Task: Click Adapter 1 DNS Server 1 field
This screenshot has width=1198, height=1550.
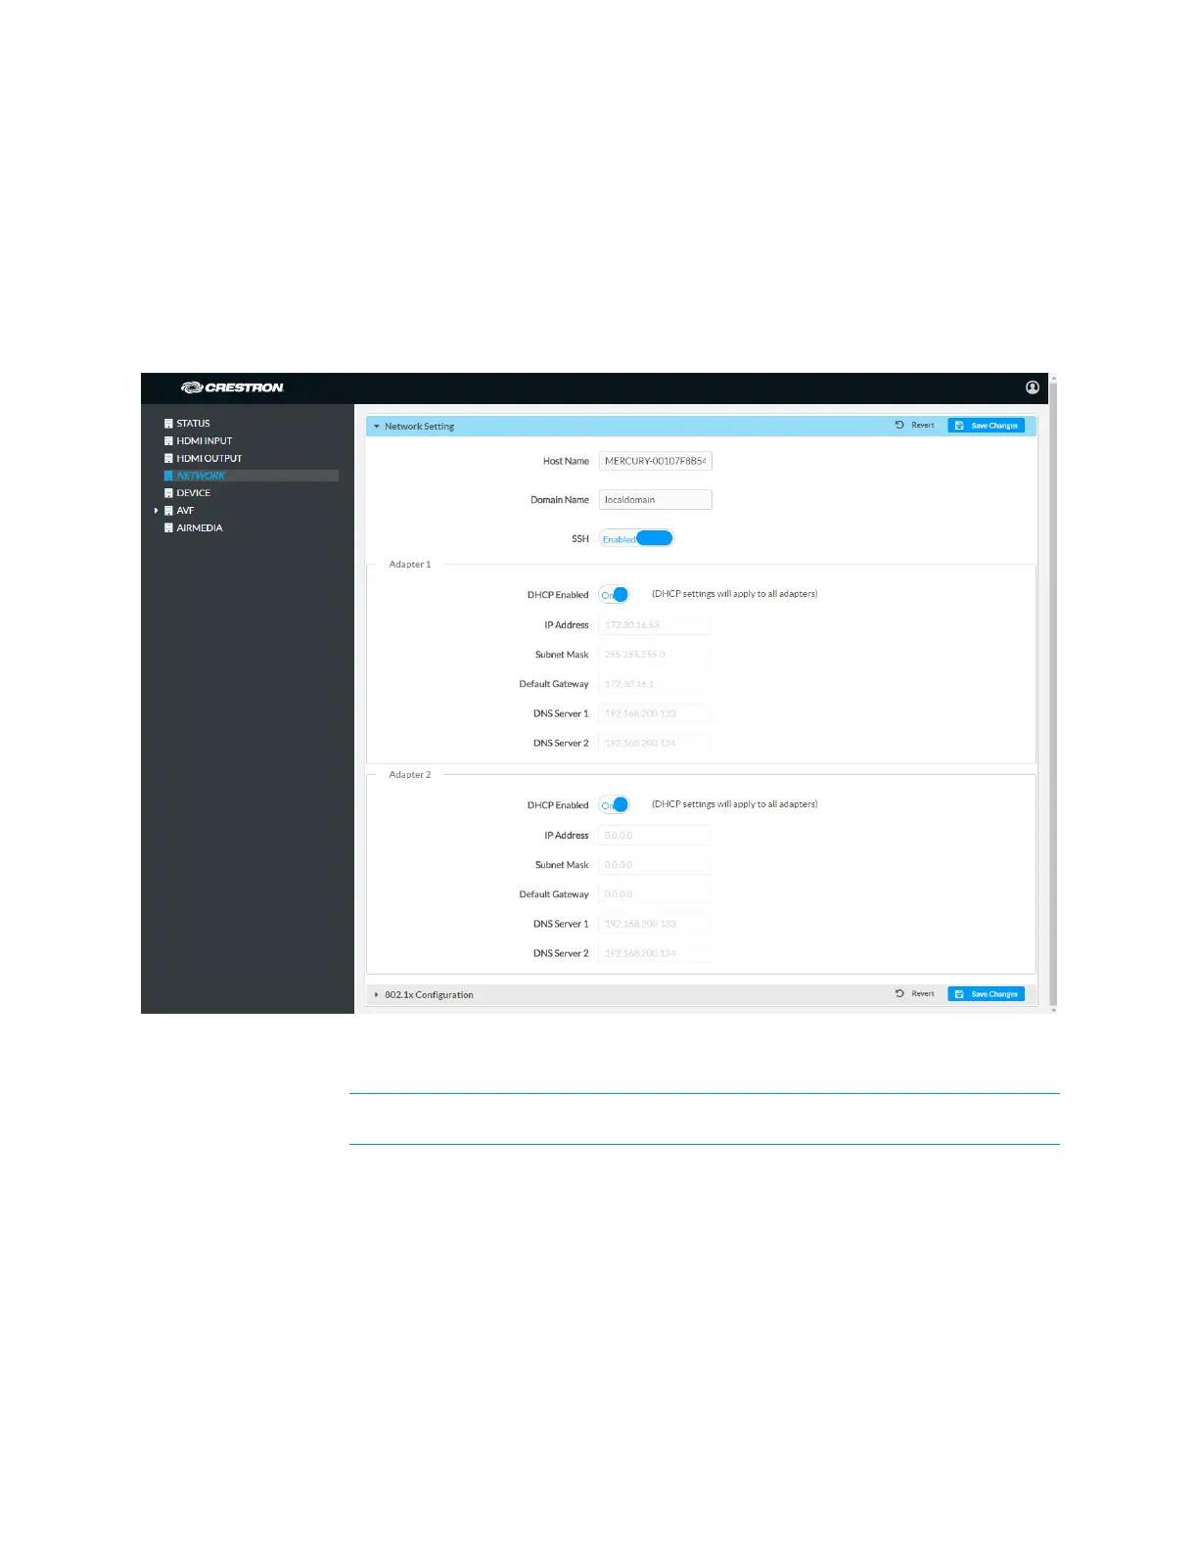Action: 655,713
